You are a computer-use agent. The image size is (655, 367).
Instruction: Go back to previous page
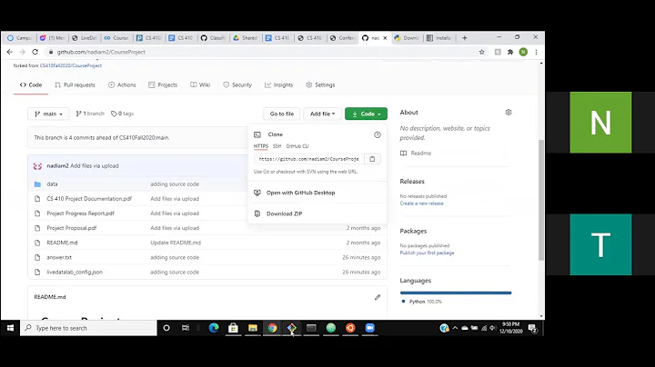pyautogui.click(x=10, y=52)
